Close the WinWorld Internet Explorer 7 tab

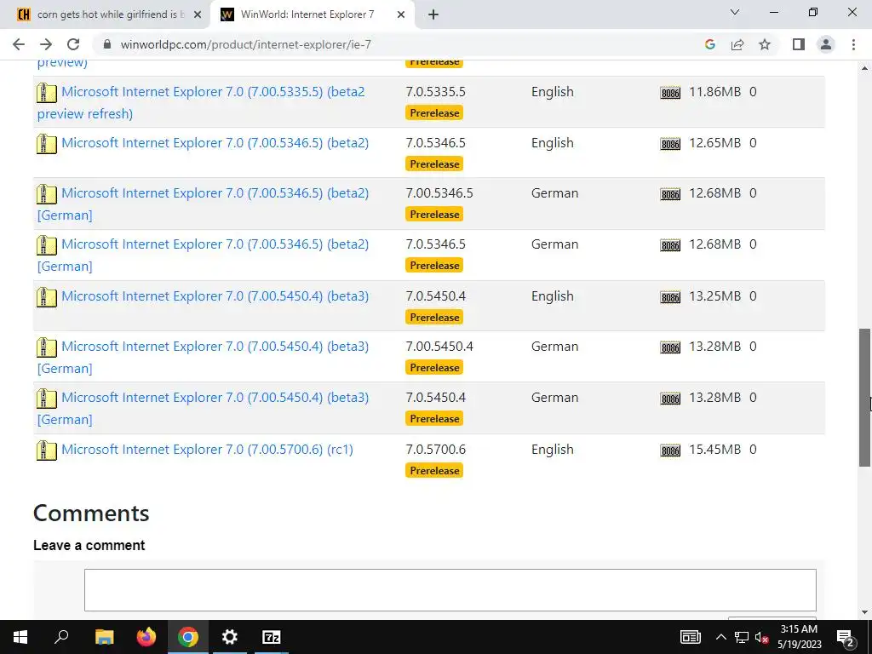(401, 14)
